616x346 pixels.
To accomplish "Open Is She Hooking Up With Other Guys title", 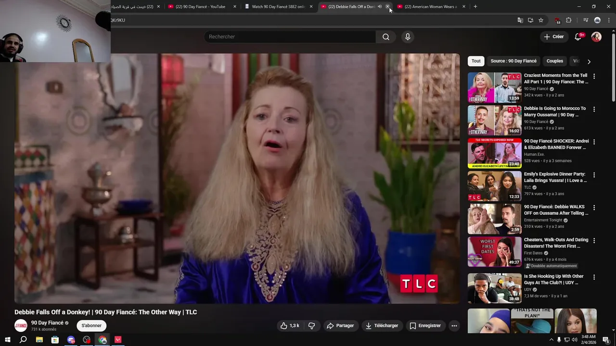I will [x=553, y=279].
